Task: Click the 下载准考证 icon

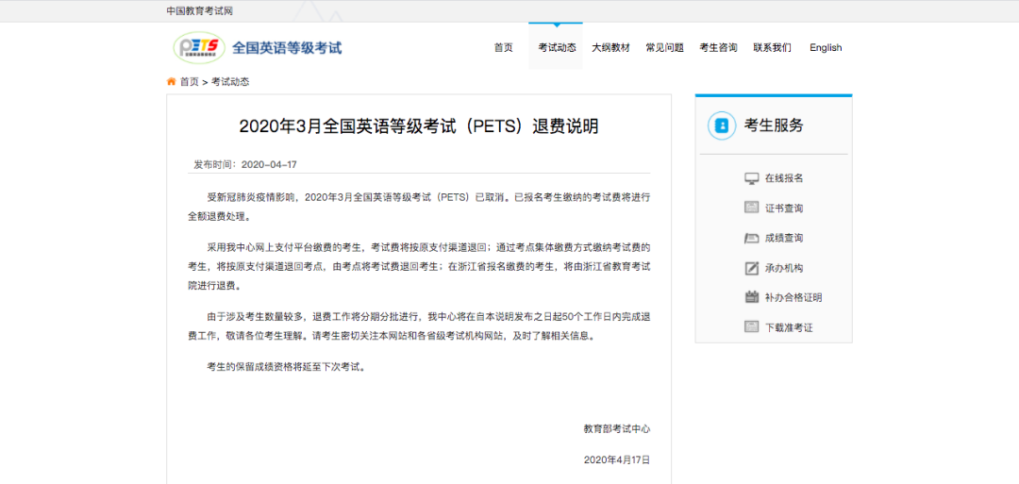Action: 751,327
